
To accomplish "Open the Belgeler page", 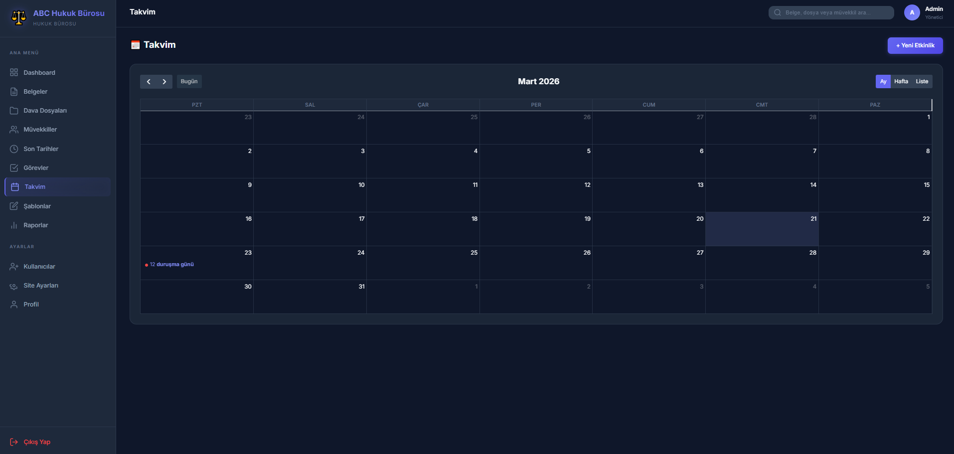I will click(x=58, y=92).
